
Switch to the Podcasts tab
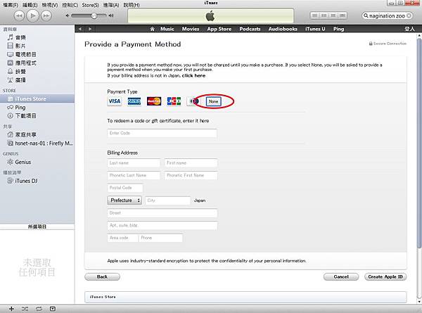point(250,29)
